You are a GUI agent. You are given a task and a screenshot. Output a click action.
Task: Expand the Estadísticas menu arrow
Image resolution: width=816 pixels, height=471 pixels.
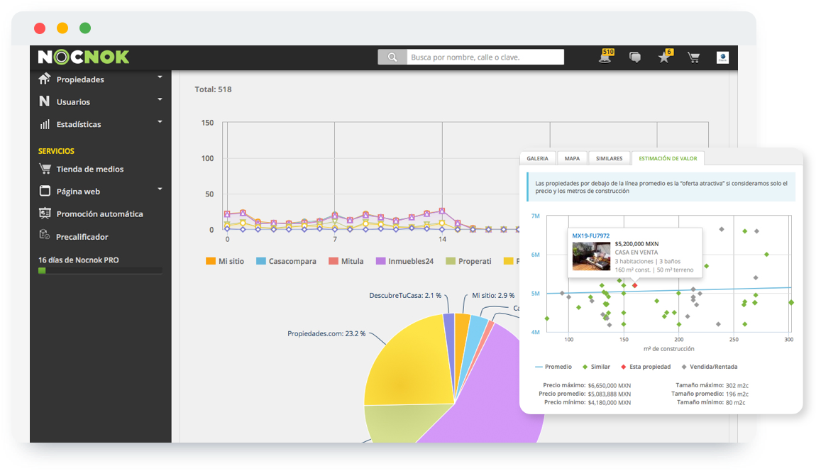click(x=160, y=122)
